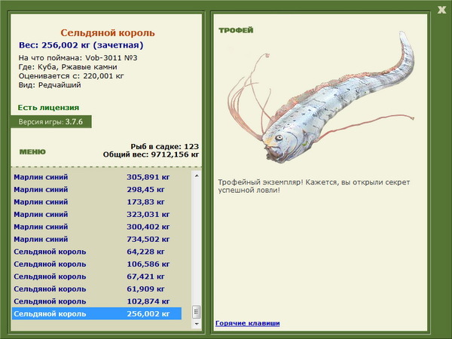This screenshot has width=452, height=339.
Task: Click the scrollbar thumb in fish list
Action: point(197,312)
